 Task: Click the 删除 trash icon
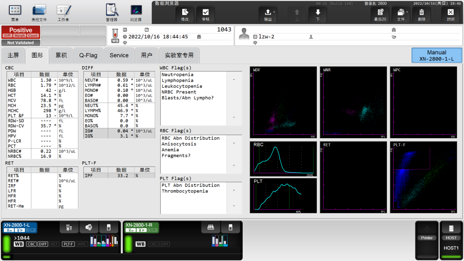point(422,14)
